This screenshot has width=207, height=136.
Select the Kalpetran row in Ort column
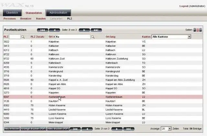[54, 42]
